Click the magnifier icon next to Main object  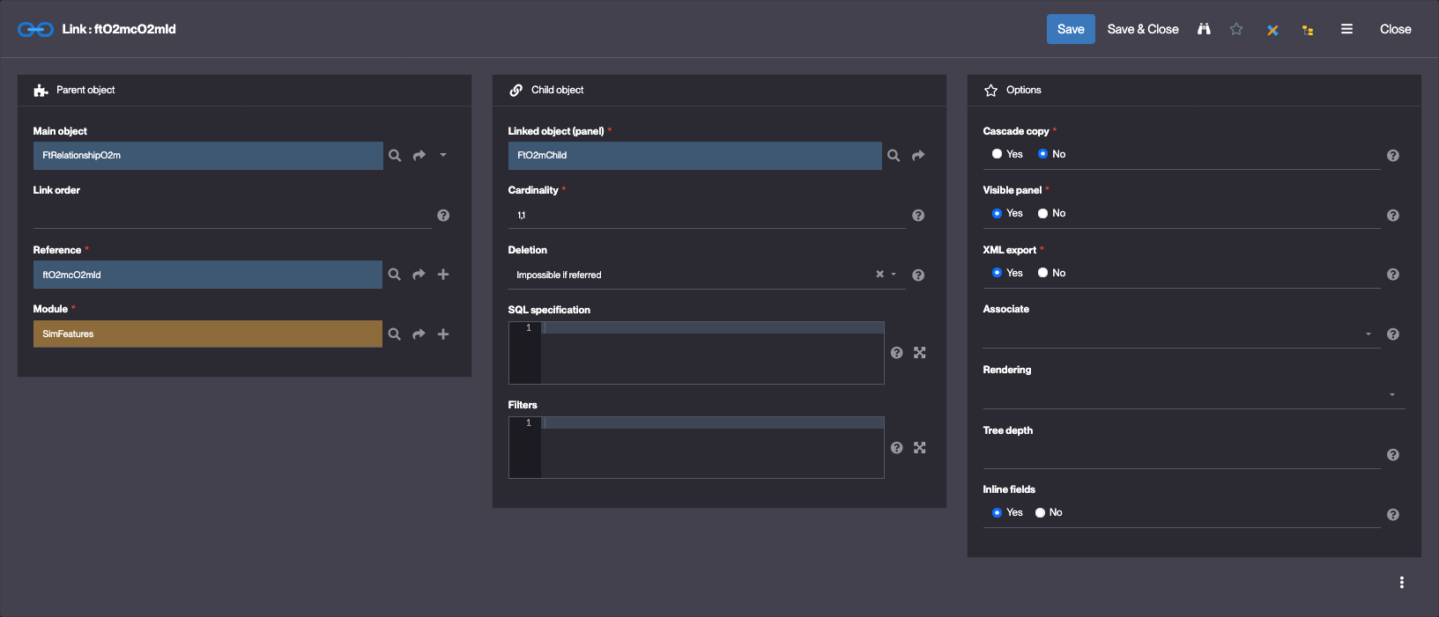(x=395, y=156)
